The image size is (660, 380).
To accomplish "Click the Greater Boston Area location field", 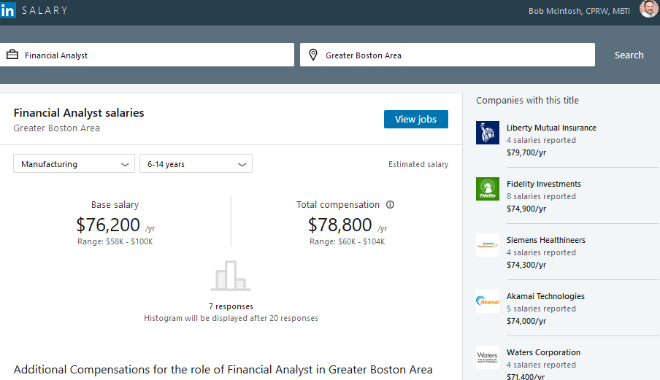I will [448, 55].
